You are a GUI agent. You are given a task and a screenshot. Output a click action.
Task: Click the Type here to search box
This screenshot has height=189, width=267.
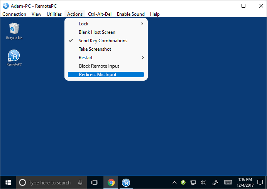(51, 182)
